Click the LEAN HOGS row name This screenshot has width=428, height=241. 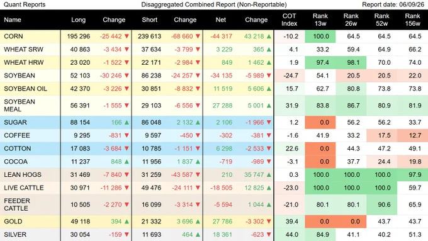(x=23, y=175)
